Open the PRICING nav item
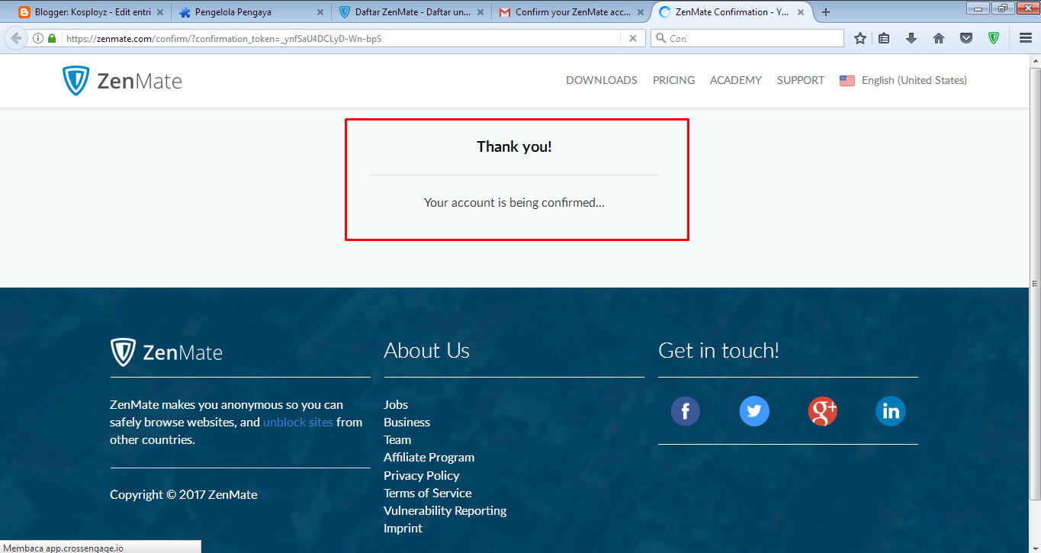Image resolution: width=1041 pixels, height=553 pixels. pyautogui.click(x=673, y=80)
